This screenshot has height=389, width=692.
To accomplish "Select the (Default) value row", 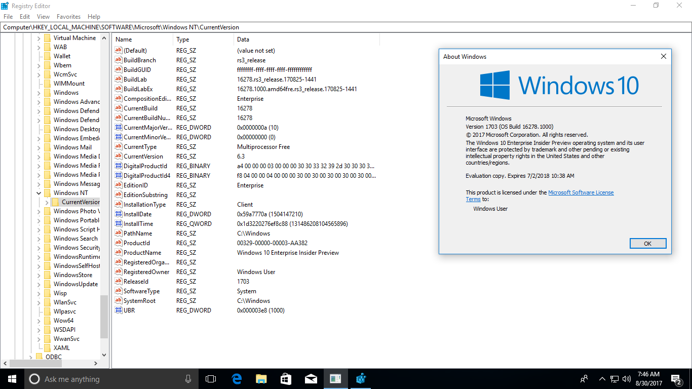I will click(245, 50).
